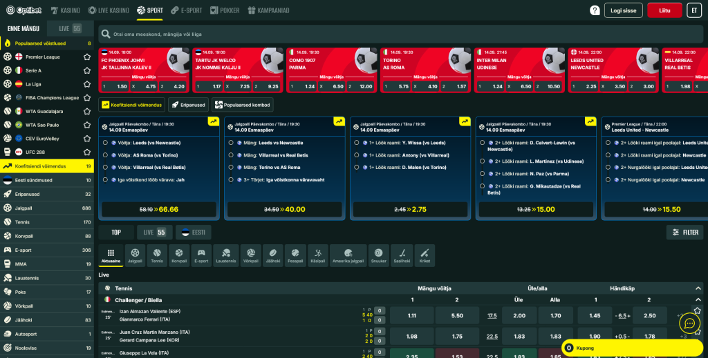The image size is (708, 358).
Task: Click the red Liitu button
Action: coord(664,10)
